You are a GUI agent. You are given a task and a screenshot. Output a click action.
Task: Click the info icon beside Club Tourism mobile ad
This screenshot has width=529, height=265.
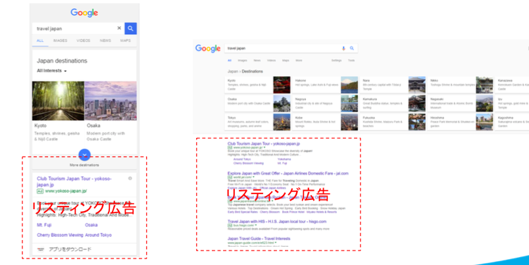pyautogui.click(x=130, y=178)
